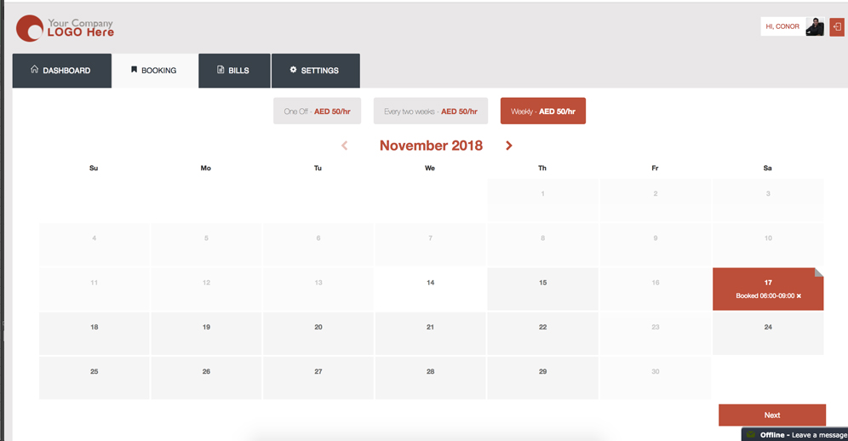Select November 15 on the calendar

tap(543, 289)
